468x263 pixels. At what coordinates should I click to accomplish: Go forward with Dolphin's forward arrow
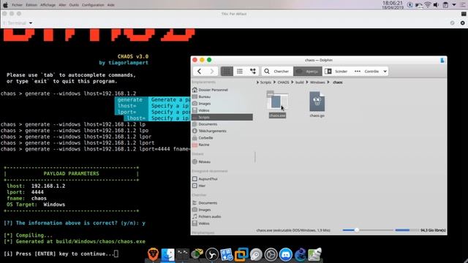click(211, 72)
